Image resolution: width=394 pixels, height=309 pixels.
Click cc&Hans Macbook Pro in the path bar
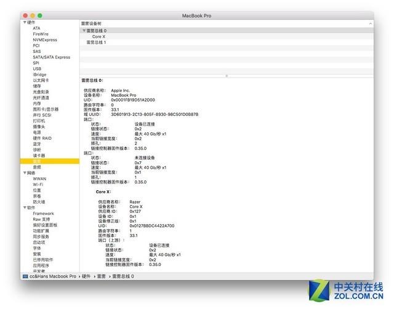(x=53, y=276)
